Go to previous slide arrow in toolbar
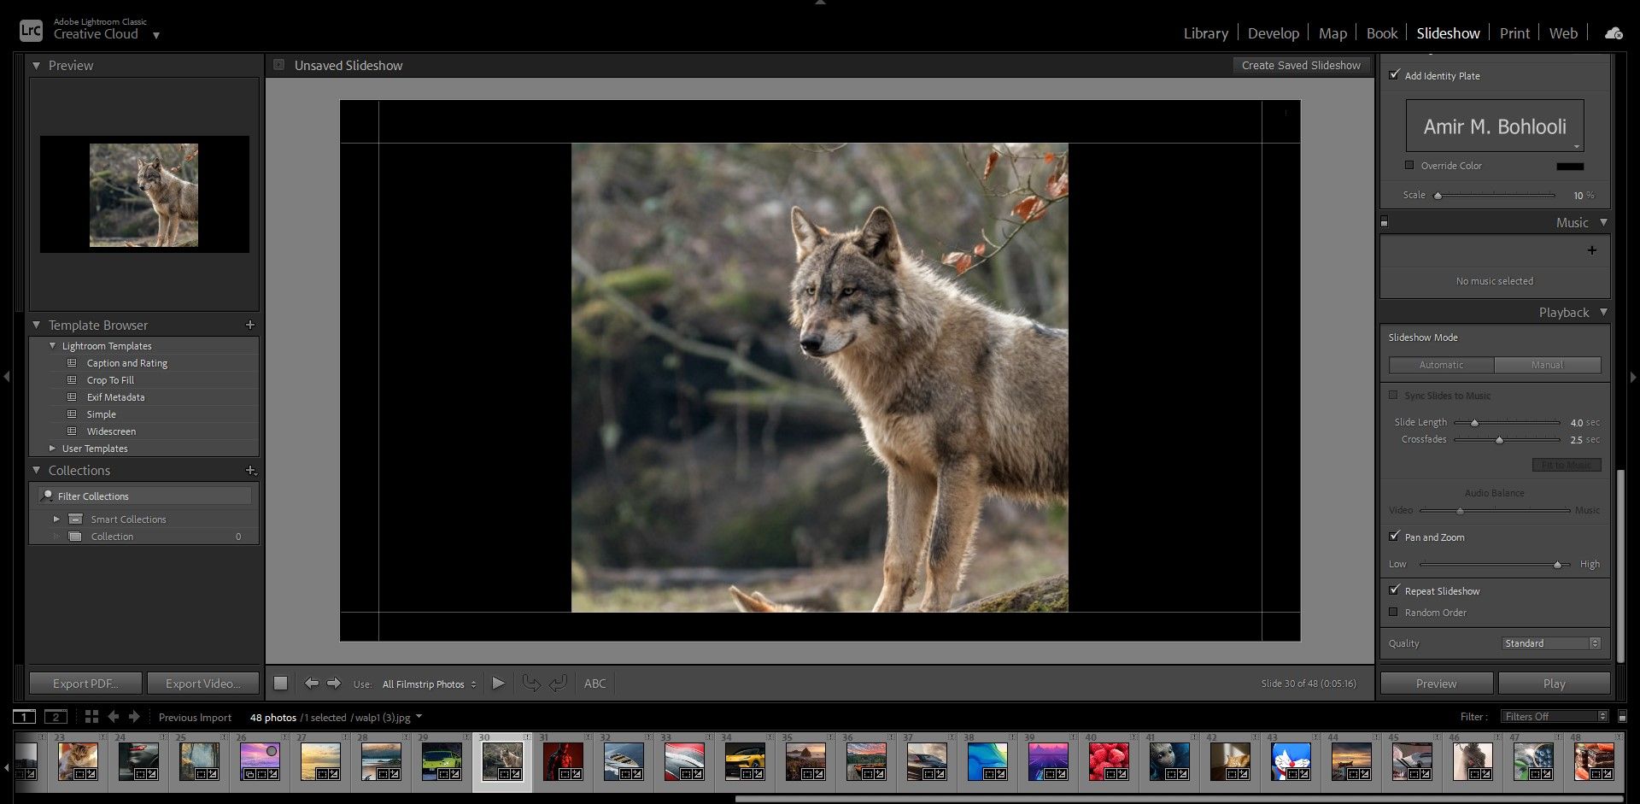 click(x=311, y=684)
